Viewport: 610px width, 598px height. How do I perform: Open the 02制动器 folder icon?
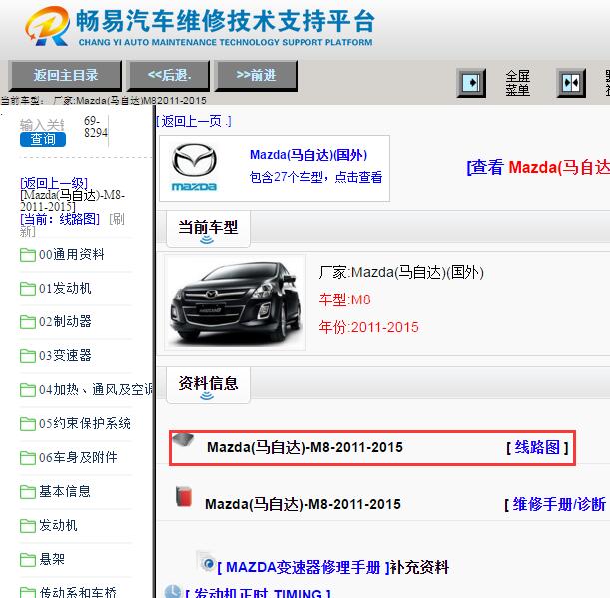point(28,322)
